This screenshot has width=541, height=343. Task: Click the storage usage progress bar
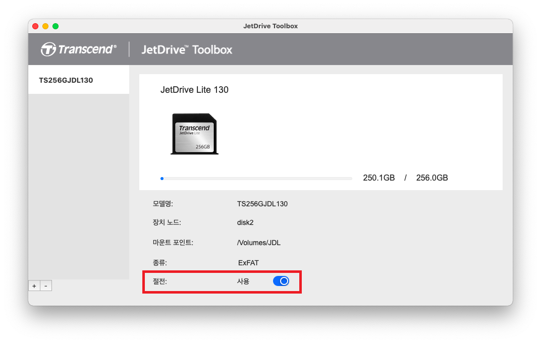coord(256,179)
